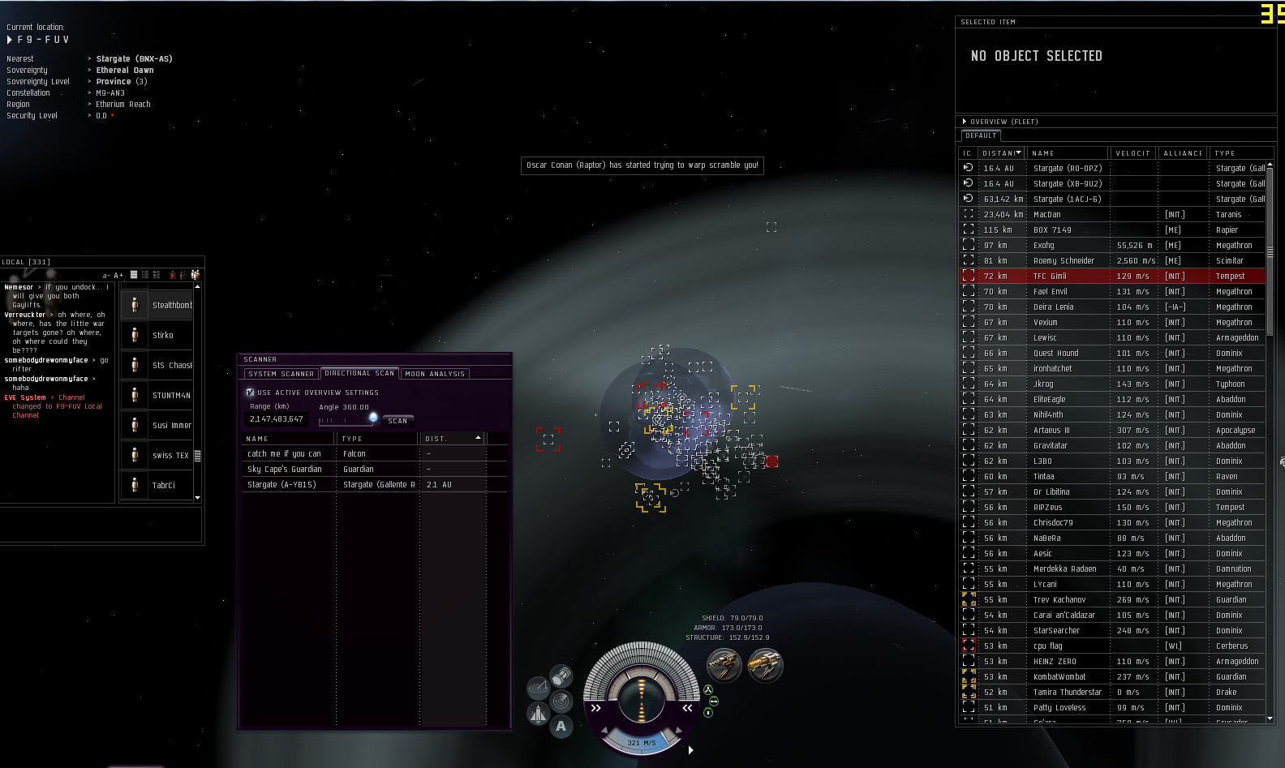
Task: Click the red bracket icon beside cpu flag
Action: pyautogui.click(x=969, y=646)
